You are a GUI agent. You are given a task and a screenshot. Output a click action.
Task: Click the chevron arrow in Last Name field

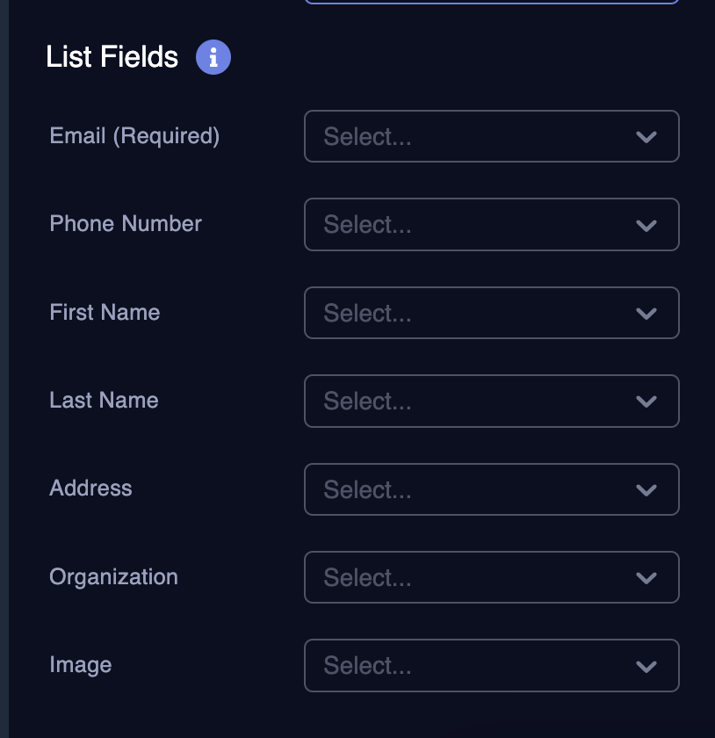click(x=646, y=402)
